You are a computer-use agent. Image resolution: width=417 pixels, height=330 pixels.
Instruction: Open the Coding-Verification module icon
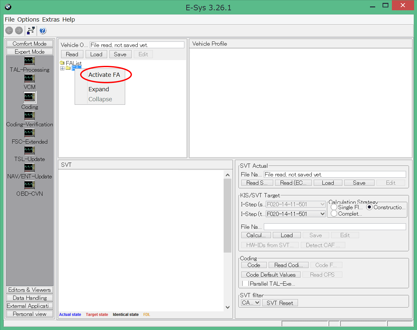click(30, 115)
